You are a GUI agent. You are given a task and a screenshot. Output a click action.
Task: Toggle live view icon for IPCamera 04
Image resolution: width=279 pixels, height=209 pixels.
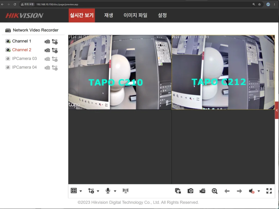point(8,67)
